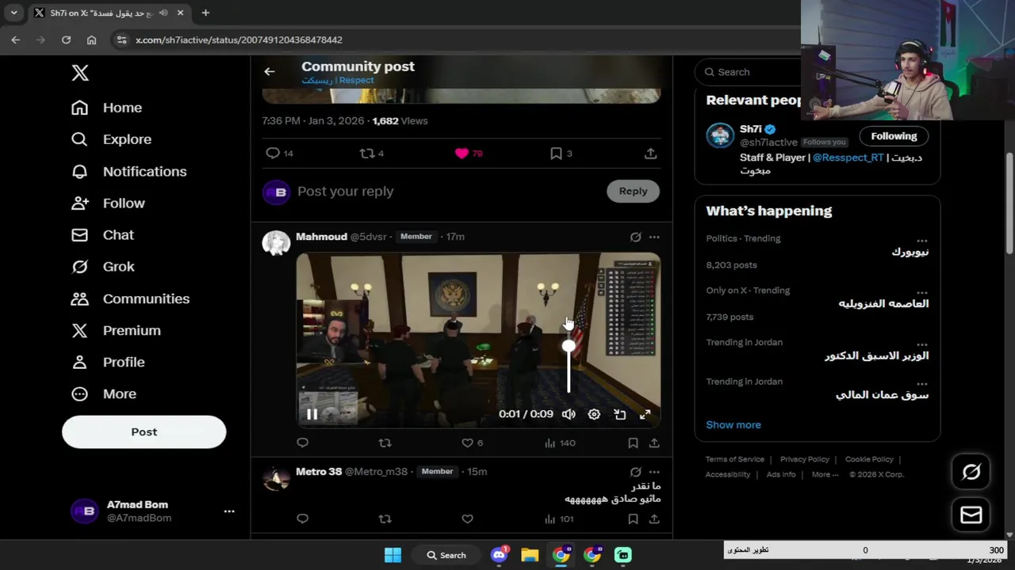1015x570 pixels.
Task: Open account menu dots beside A7mad Bom
Action: (229, 511)
